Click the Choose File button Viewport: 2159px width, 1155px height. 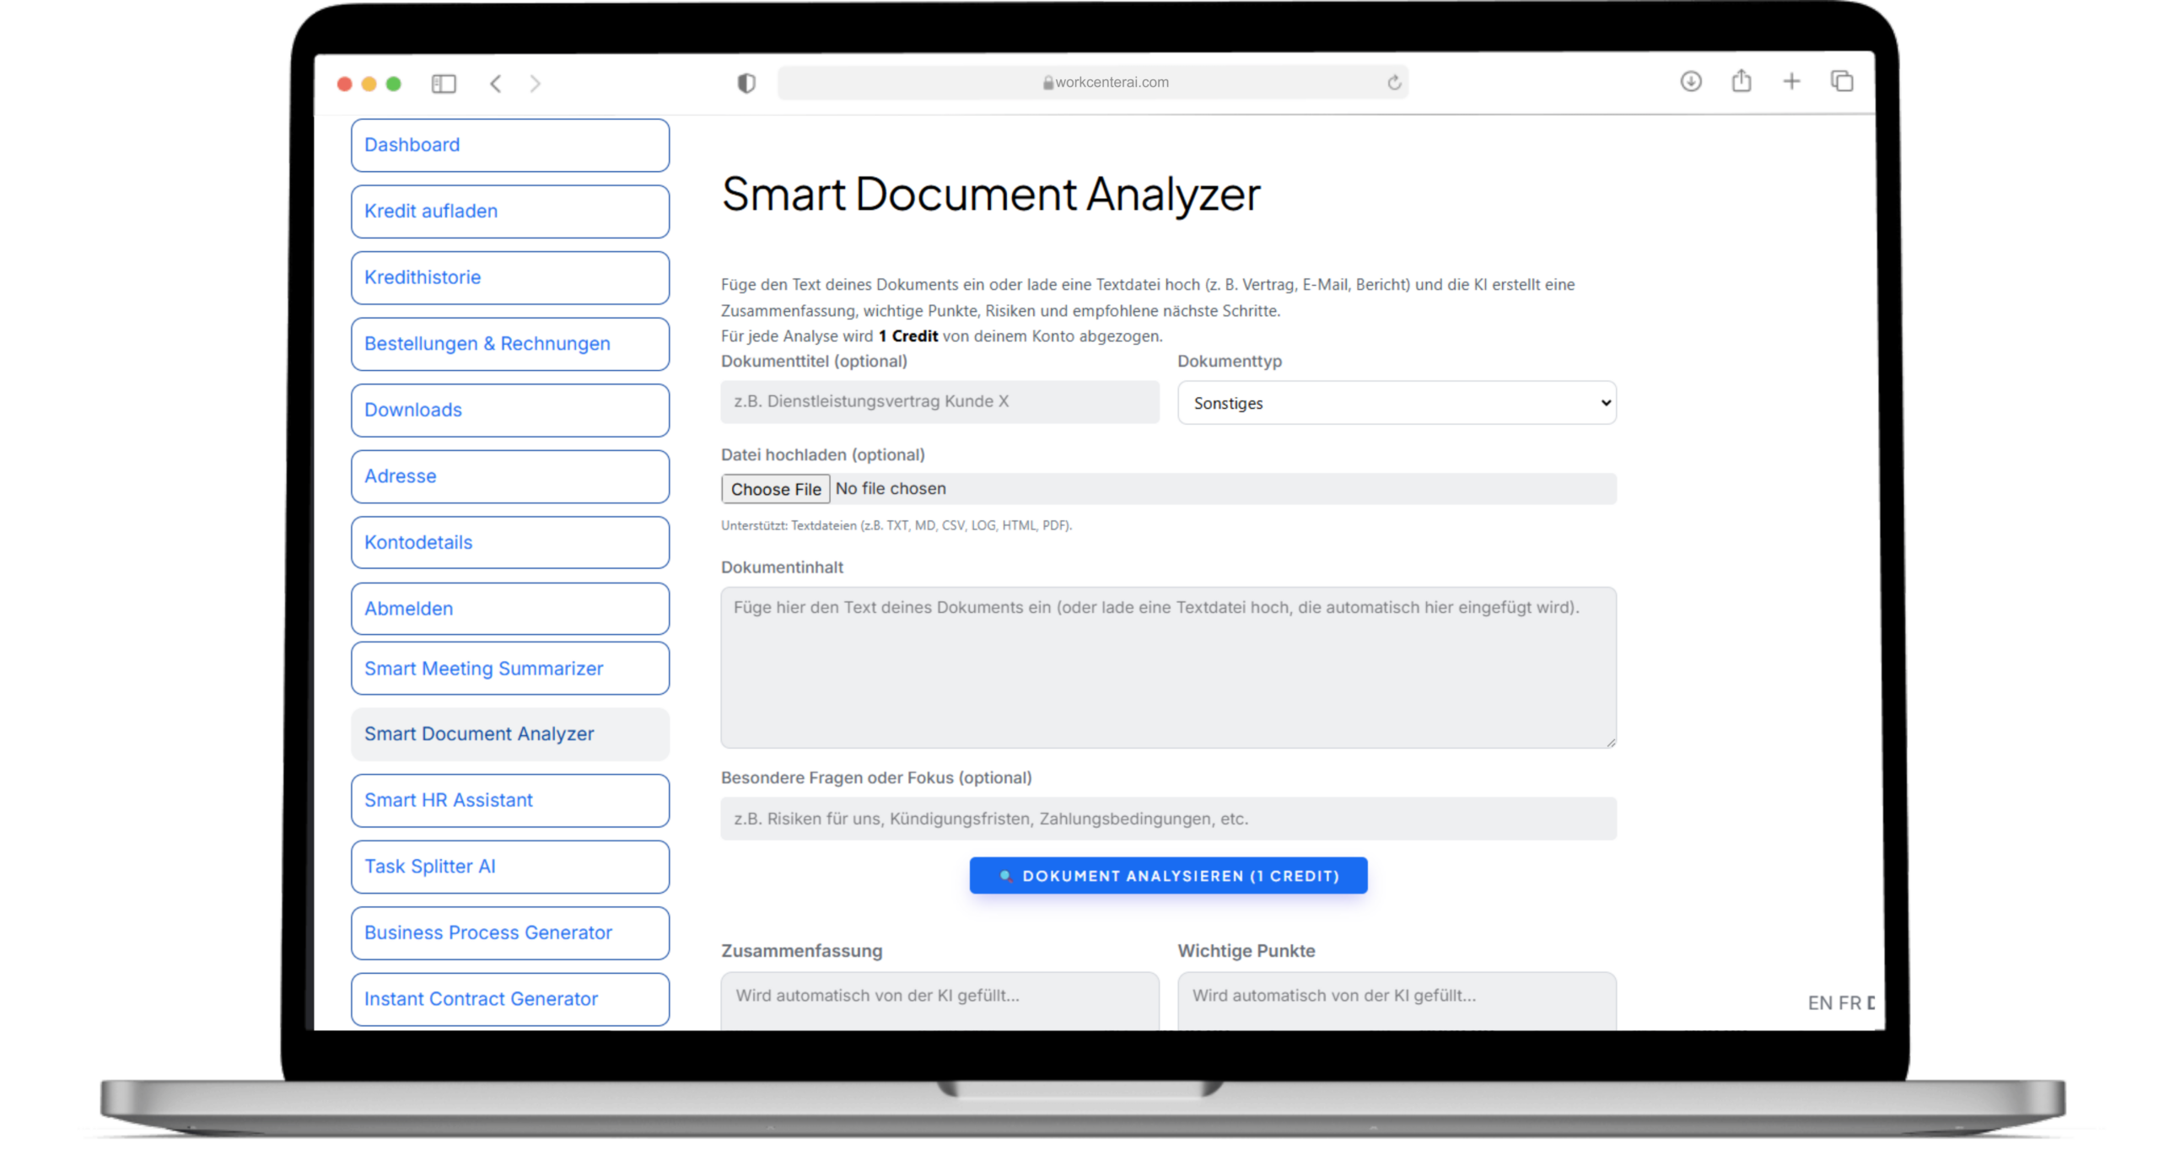pyautogui.click(x=775, y=489)
